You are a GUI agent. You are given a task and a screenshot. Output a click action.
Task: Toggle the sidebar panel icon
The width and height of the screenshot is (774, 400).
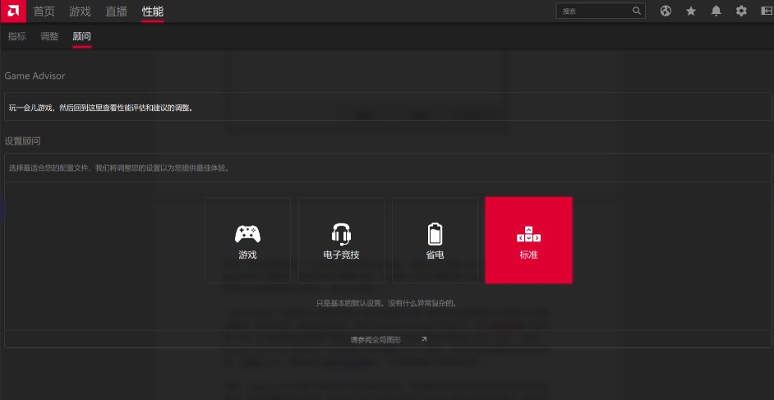766,11
